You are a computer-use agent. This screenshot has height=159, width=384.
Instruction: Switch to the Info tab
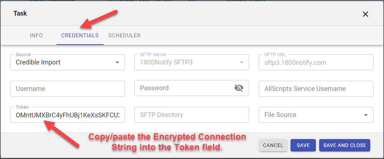pyautogui.click(x=36, y=35)
